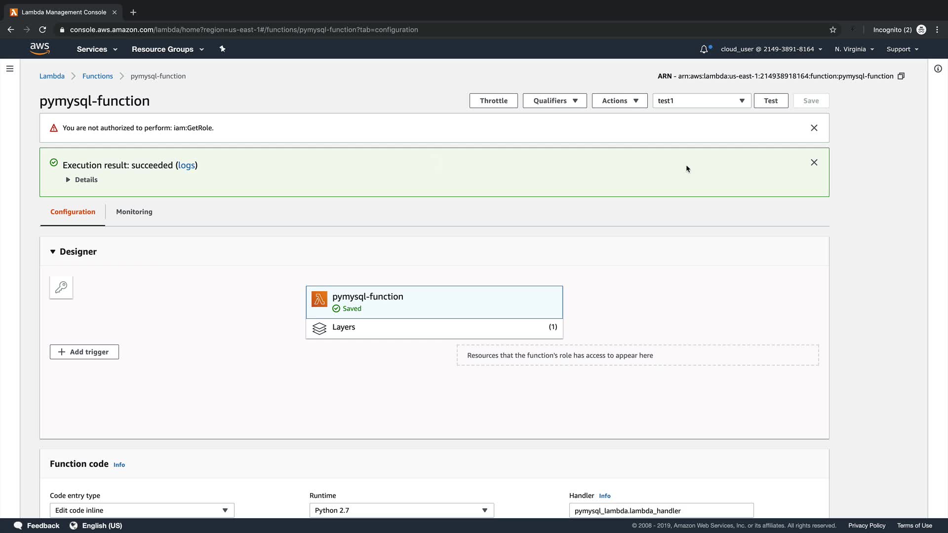Expand the execution result Details

tap(82, 180)
